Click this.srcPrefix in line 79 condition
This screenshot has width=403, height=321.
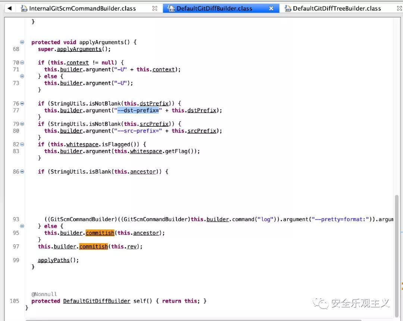tap(146, 124)
